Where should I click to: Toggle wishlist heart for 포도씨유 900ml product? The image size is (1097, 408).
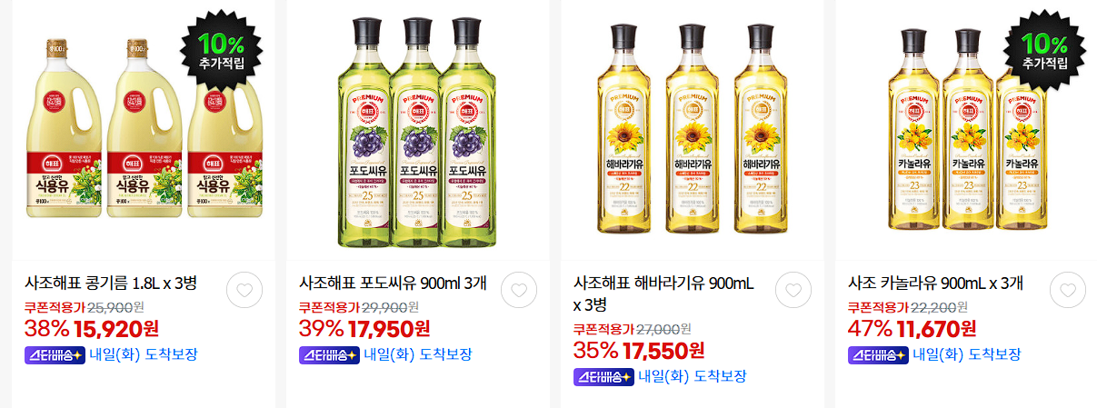pyautogui.click(x=519, y=290)
